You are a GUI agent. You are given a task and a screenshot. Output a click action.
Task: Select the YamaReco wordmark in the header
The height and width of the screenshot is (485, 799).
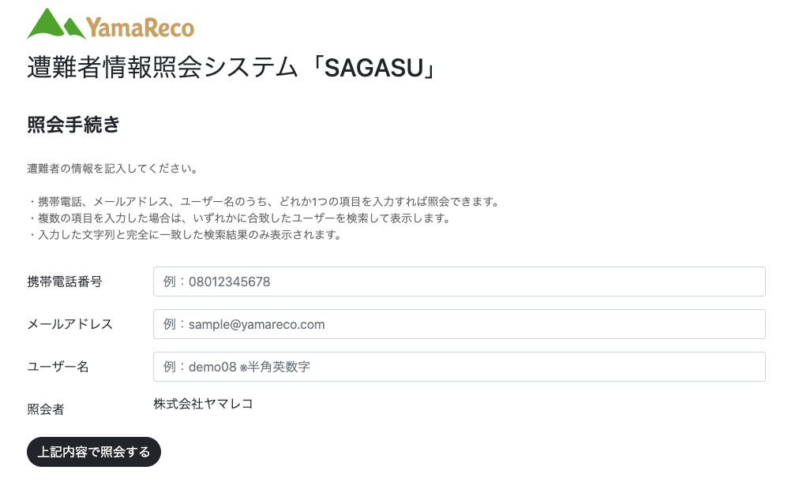point(142,24)
